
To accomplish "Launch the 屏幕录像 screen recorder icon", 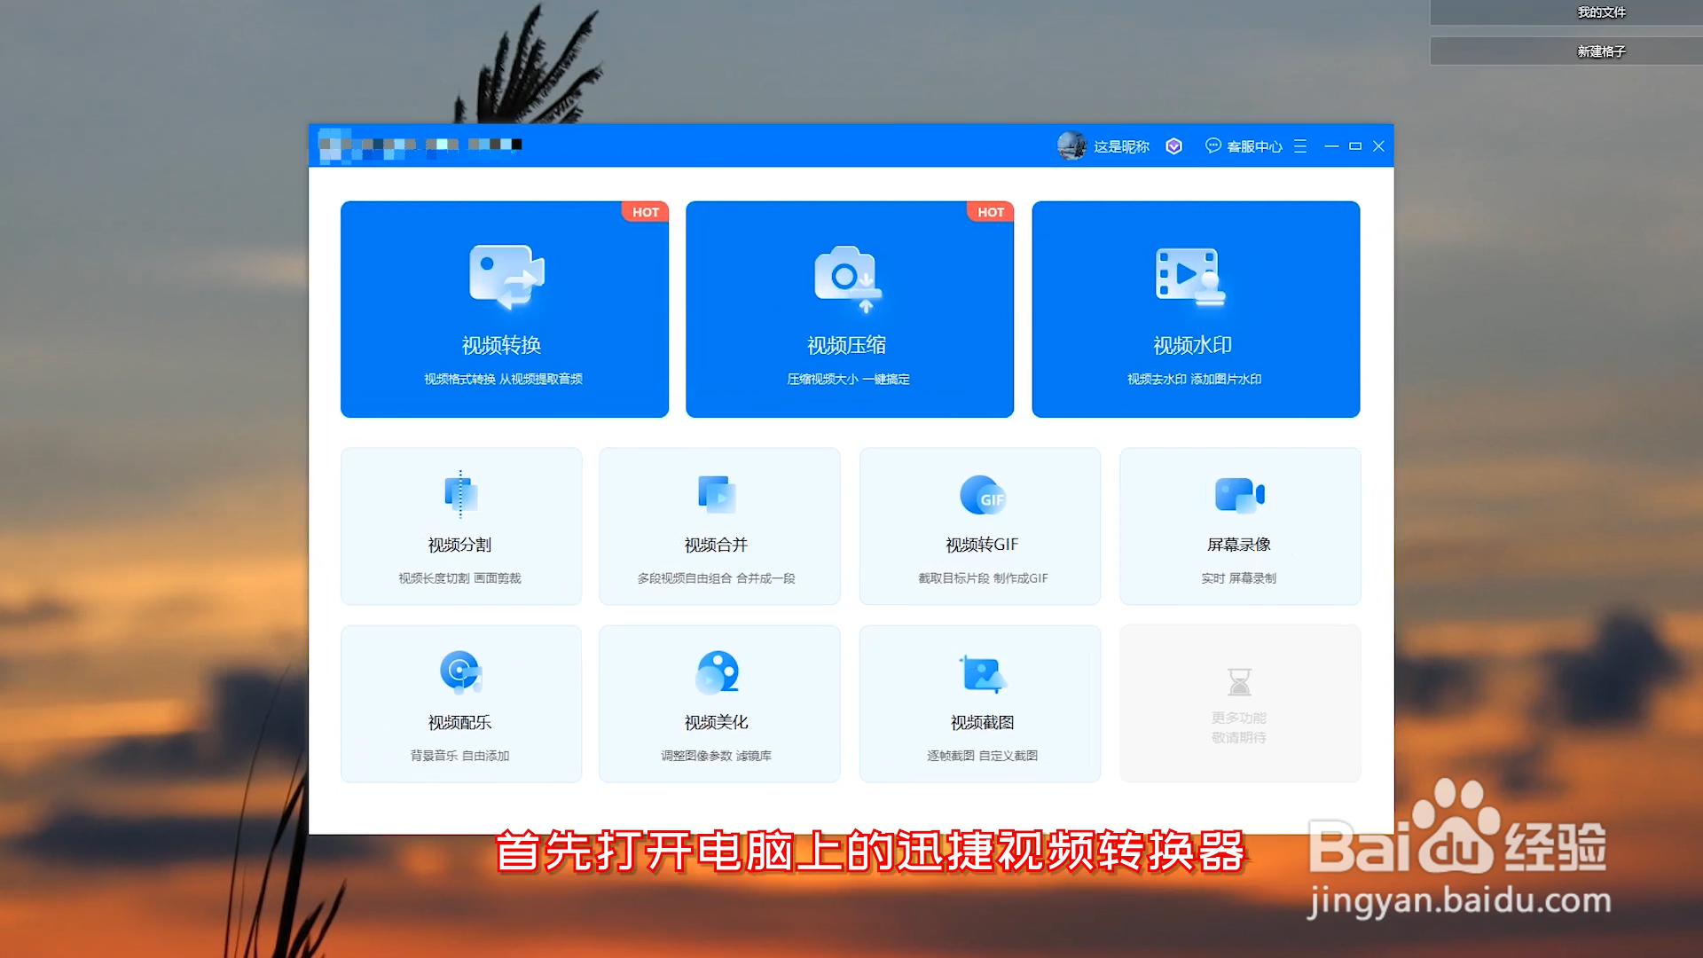I will tap(1239, 495).
